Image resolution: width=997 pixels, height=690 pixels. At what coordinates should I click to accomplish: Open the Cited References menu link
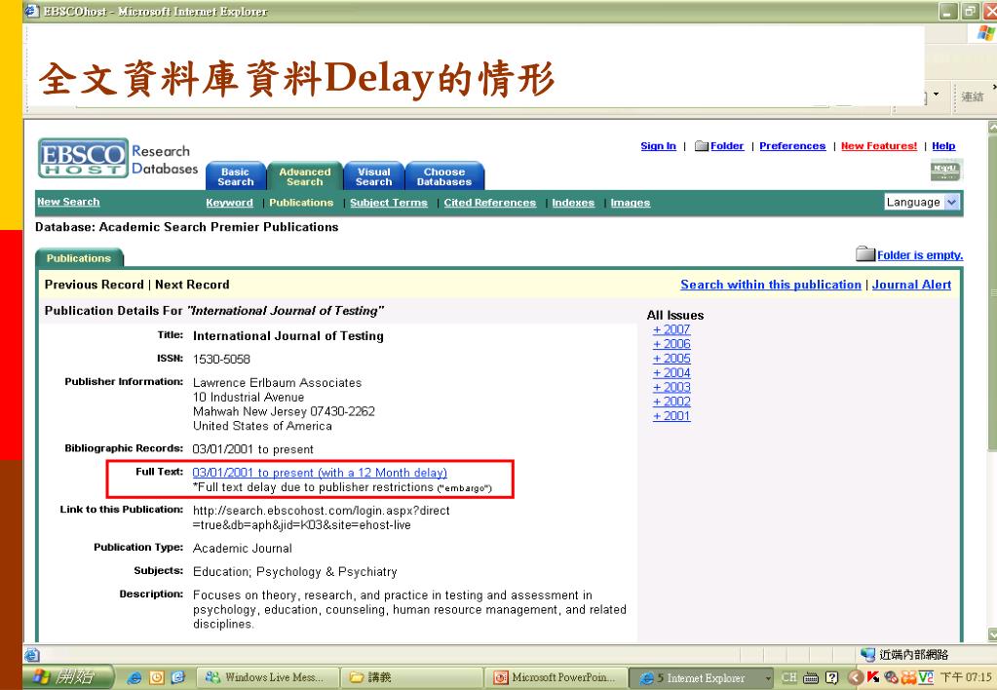tap(489, 203)
